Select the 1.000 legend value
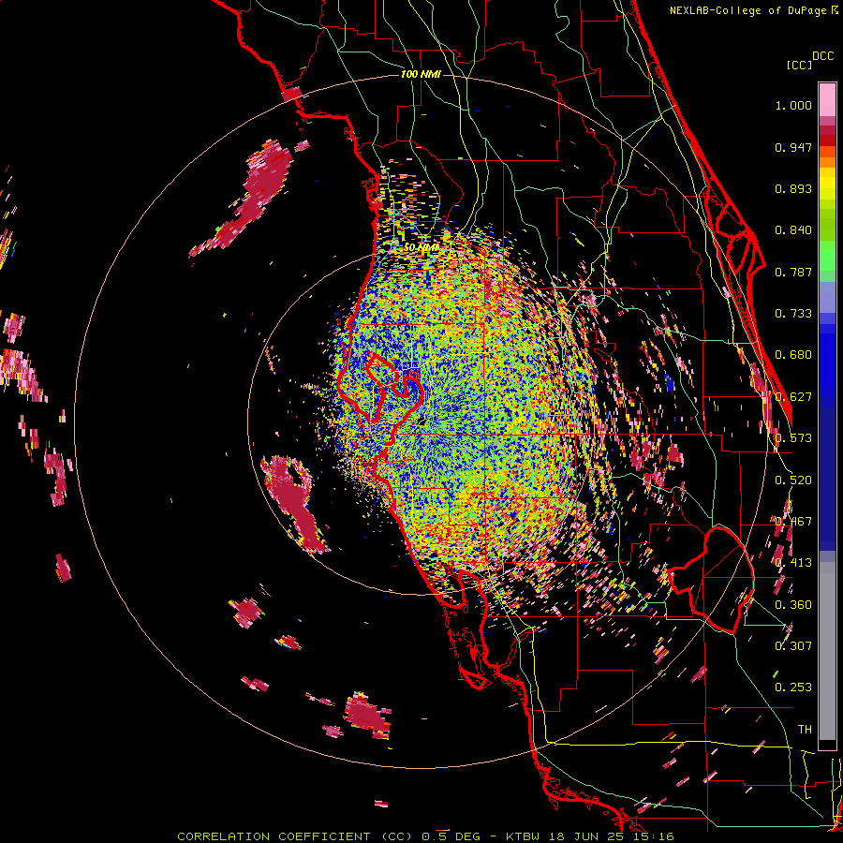The width and height of the screenshot is (843, 843). pos(793,105)
